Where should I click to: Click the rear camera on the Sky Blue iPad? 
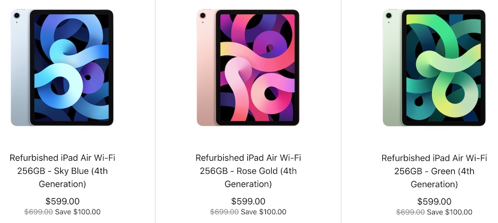coord(16,16)
